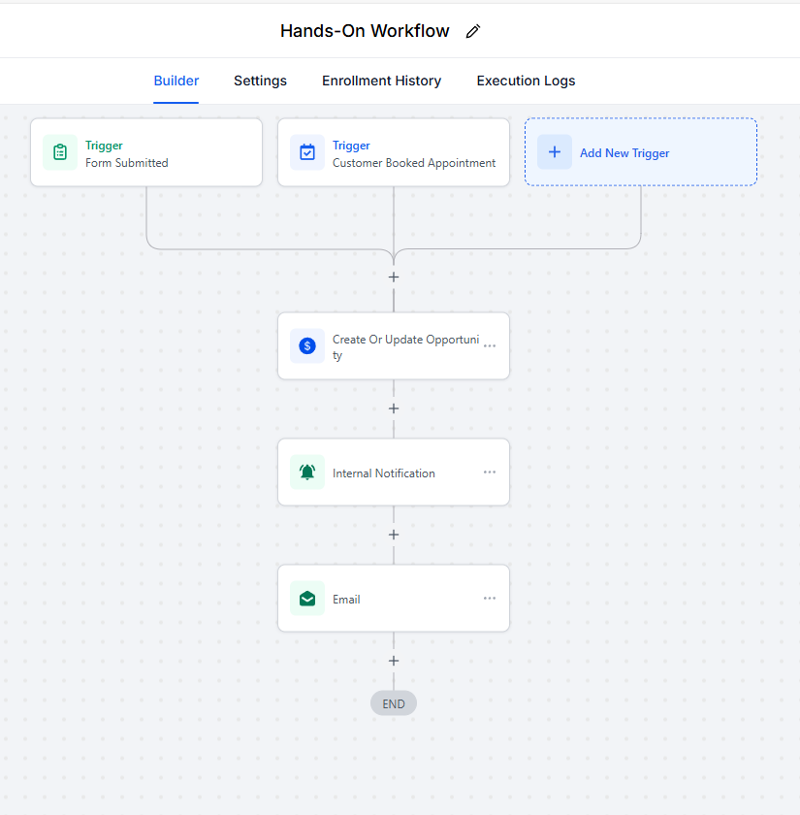Add a step between Opportunity and Internal Notification
The height and width of the screenshot is (815, 800).
pos(394,408)
